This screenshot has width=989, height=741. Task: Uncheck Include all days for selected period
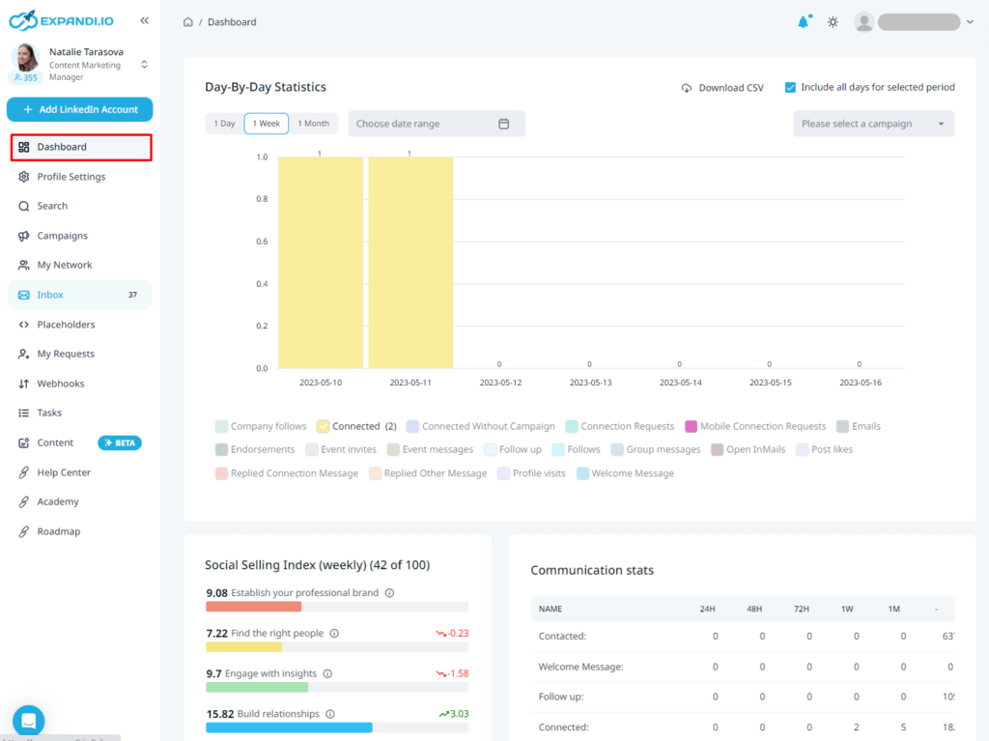(790, 87)
